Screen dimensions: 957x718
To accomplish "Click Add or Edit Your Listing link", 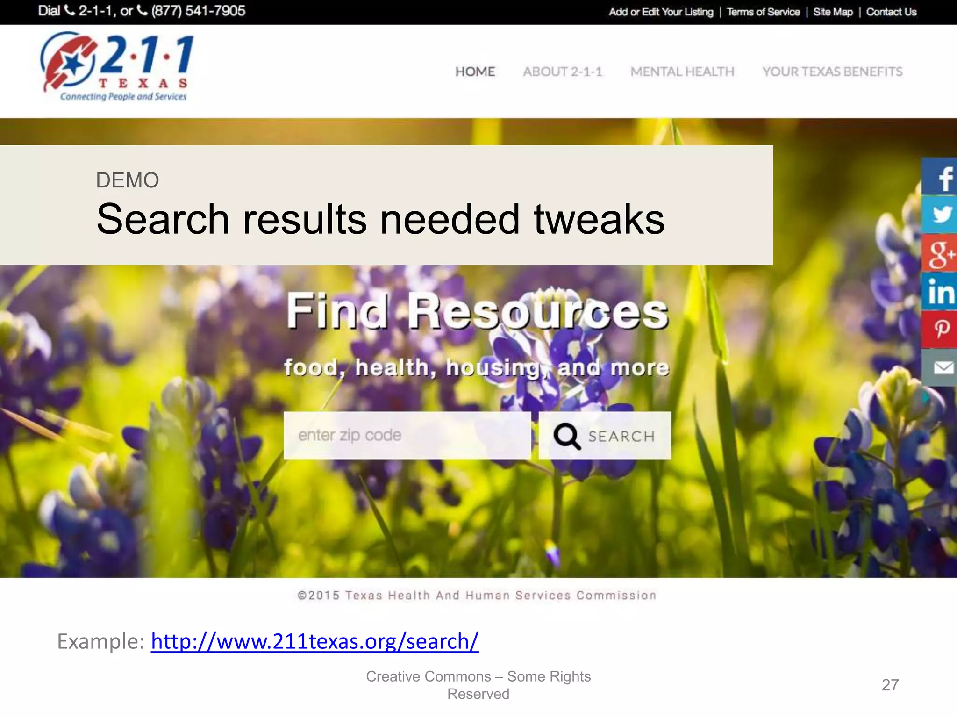I will coord(661,12).
